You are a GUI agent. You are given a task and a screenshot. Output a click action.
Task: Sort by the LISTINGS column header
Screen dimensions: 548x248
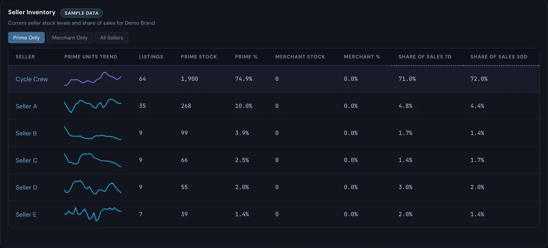tap(151, 57)
